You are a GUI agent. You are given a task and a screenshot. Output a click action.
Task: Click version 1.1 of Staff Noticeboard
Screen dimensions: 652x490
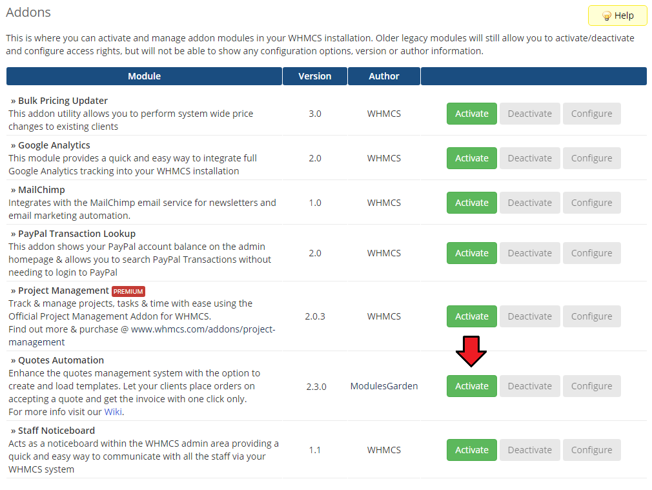click(315, 450)
